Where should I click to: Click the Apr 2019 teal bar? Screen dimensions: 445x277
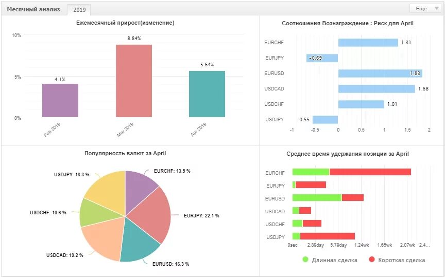click(207, 94)
